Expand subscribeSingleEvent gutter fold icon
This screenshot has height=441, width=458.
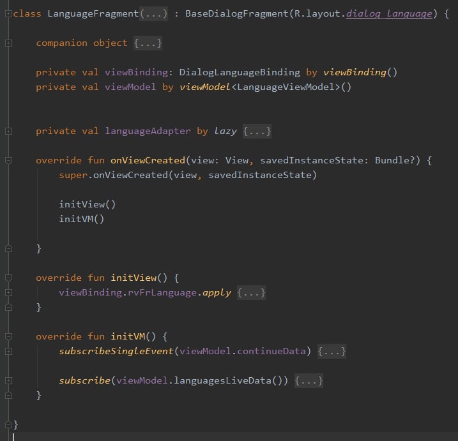point(8,352)
